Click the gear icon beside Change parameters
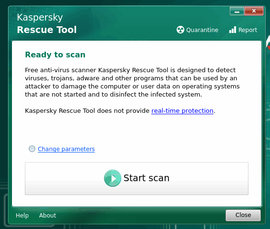 [x=32, y=149]
